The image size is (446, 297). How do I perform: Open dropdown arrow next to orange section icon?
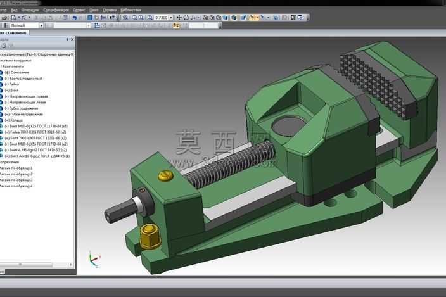click(x=257, y=18)
